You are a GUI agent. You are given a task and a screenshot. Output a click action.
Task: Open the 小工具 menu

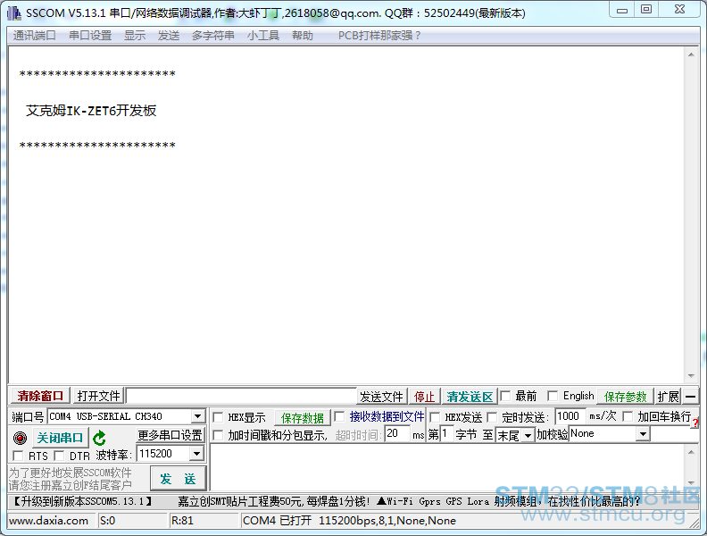point(262,36)
